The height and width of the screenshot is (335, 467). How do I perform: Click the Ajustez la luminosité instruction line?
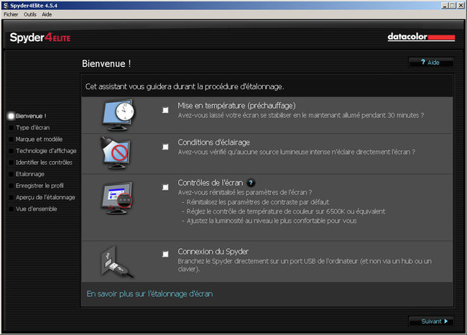click(x=269, y=221)
